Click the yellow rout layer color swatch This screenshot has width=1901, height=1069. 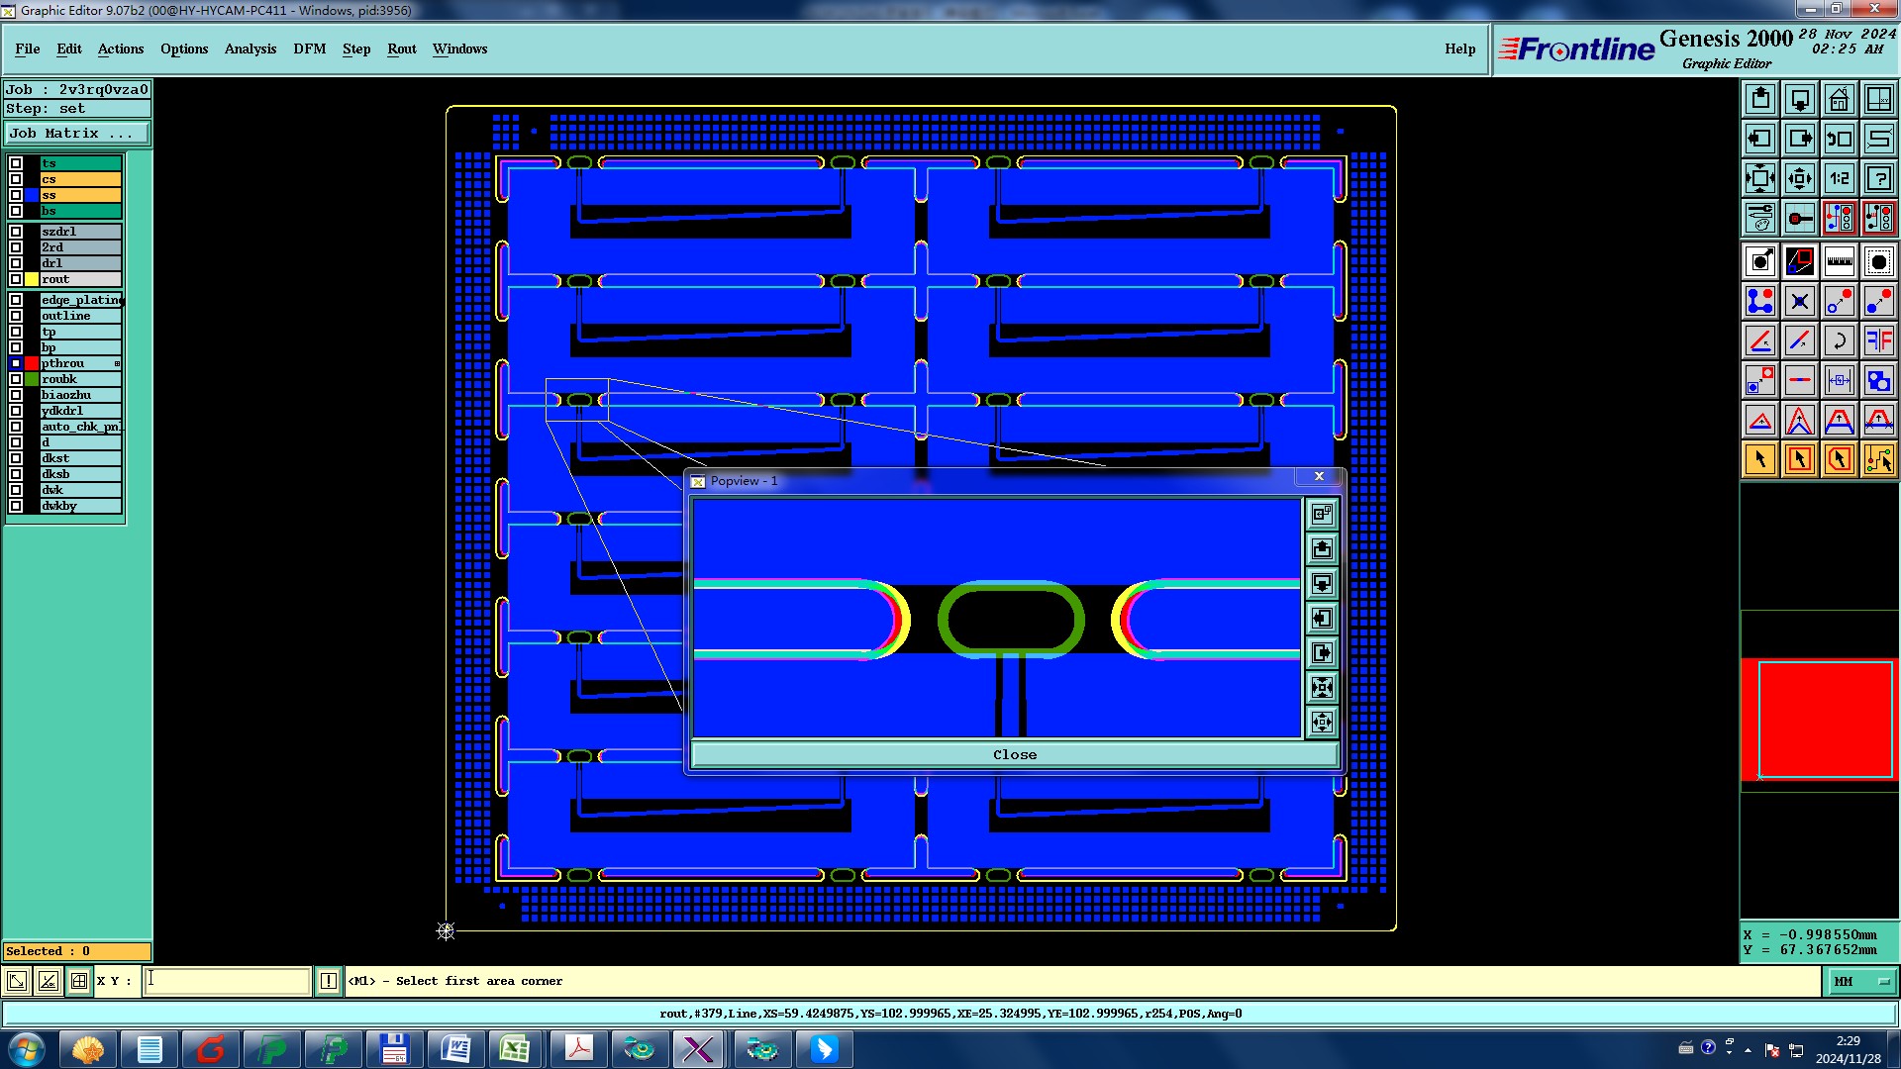[x=32, y=279]
